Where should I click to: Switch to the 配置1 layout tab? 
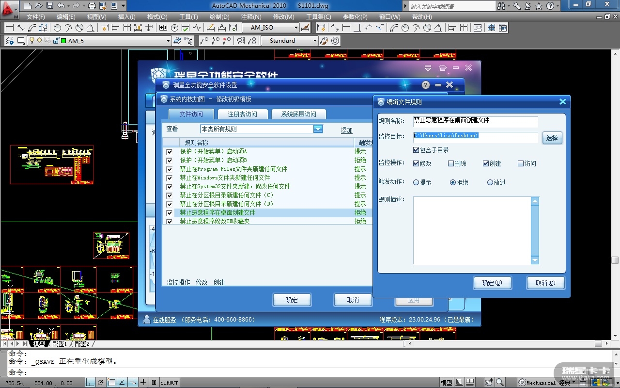pos(60,344)
